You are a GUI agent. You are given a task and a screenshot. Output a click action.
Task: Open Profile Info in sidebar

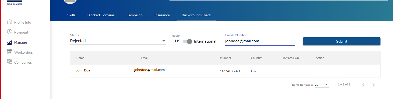23,22
